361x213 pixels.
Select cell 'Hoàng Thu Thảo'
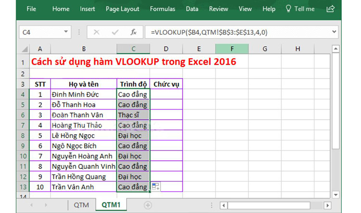coord(84,125)
